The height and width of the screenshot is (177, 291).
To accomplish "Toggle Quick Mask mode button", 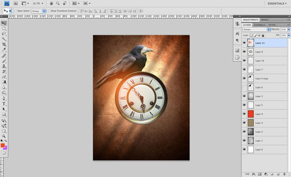I will pyautogui.click(x=4, y=153).
